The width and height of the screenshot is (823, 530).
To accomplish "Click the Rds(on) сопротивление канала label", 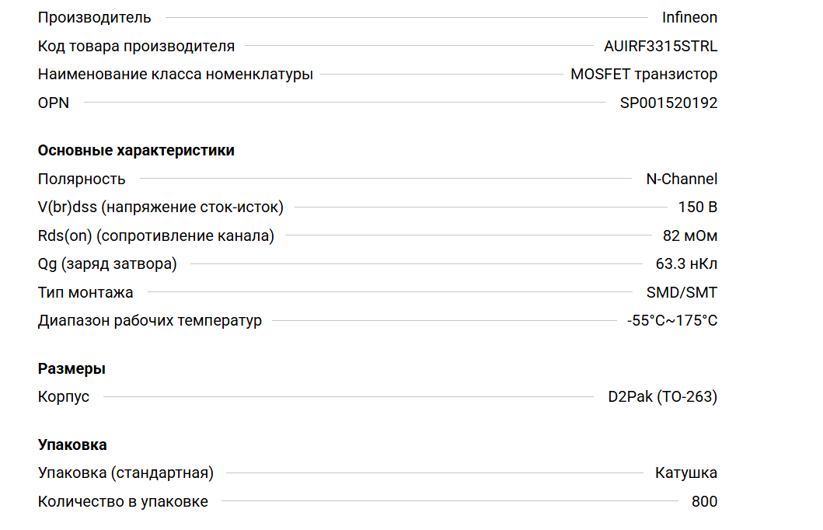I will pos(155,236).
